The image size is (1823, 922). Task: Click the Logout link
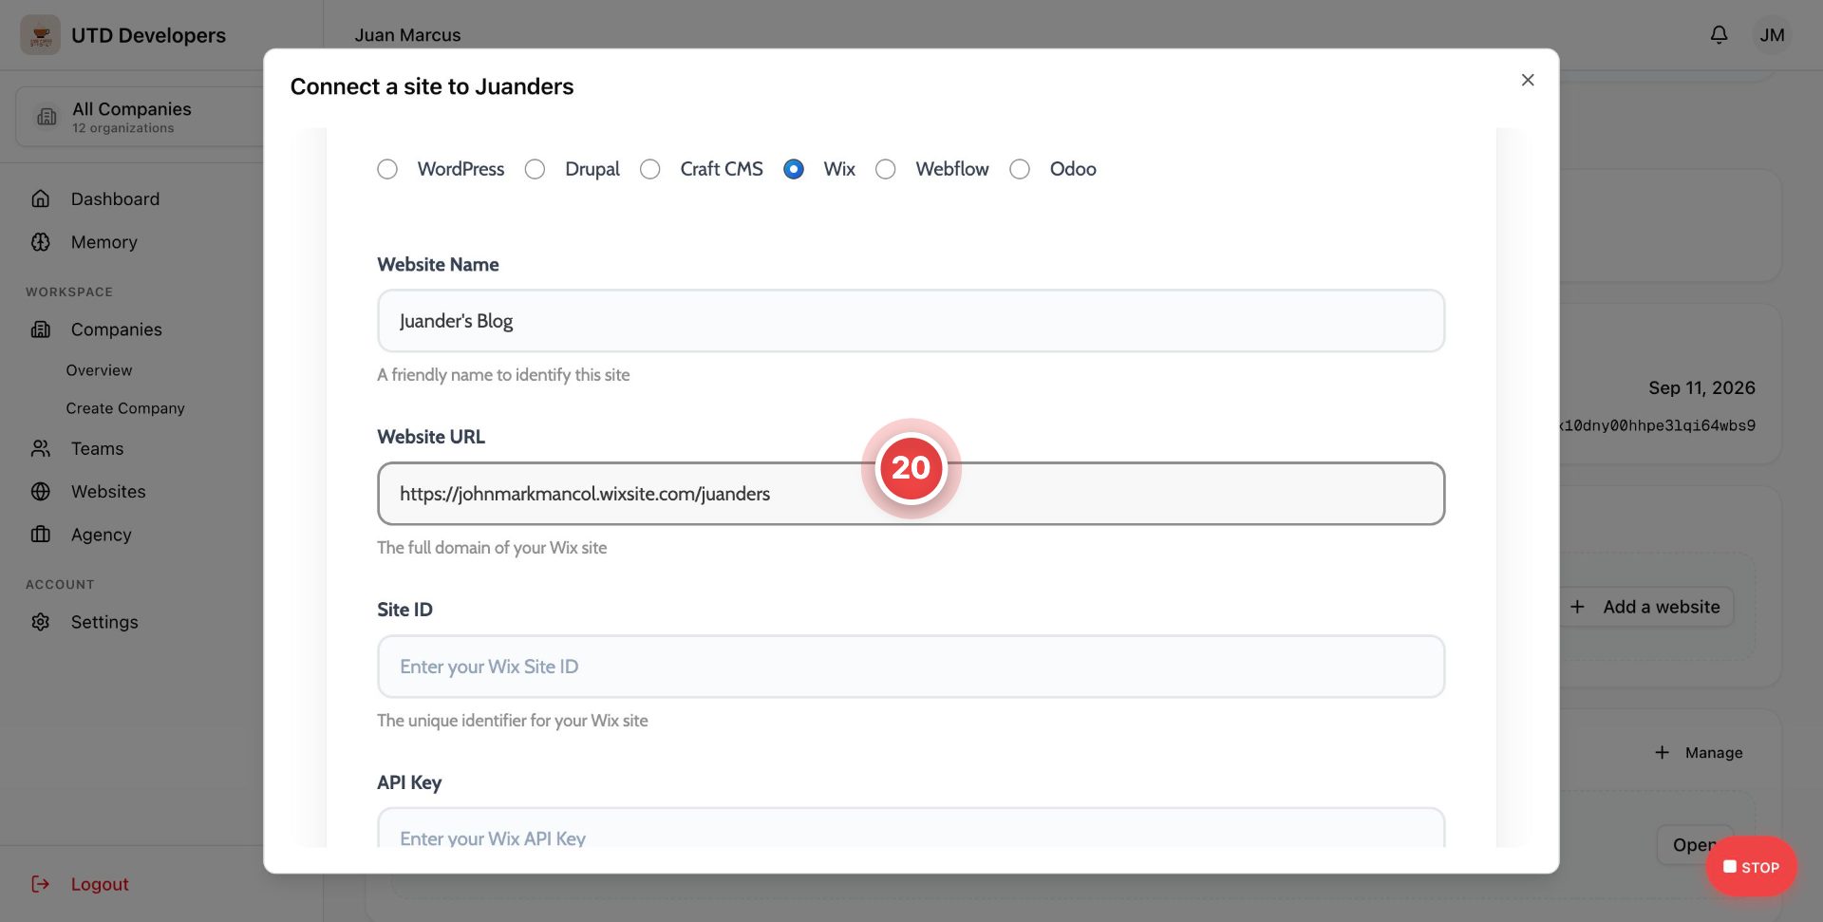pos(100,884)
